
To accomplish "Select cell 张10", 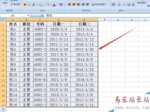I will [13, 75].
